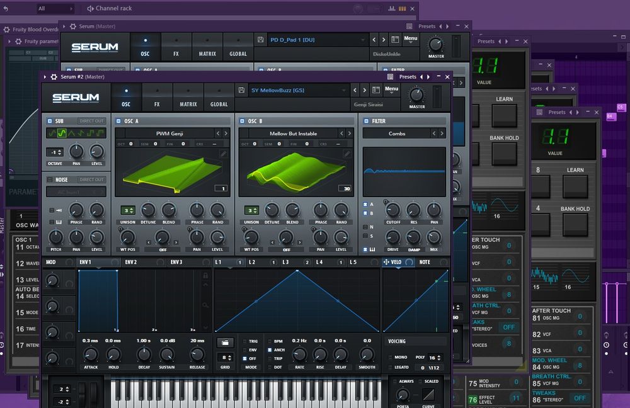The width and height of the screenshot is (630, 408).
Task: Click OSC A unison voices stepper
Action: tap(128, 210)
